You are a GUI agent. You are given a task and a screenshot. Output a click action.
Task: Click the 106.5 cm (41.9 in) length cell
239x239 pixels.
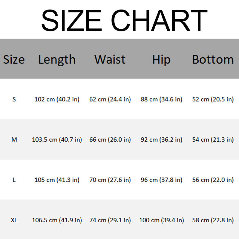coord(57,220)
